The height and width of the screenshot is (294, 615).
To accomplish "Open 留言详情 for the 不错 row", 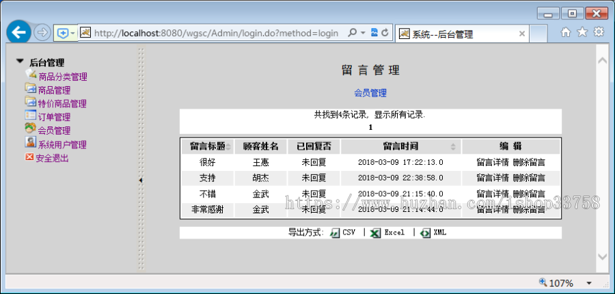I will 493,194.
